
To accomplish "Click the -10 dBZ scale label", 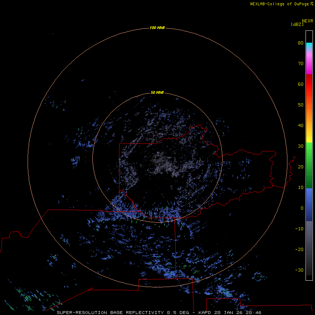I will [x=299, y=229].
